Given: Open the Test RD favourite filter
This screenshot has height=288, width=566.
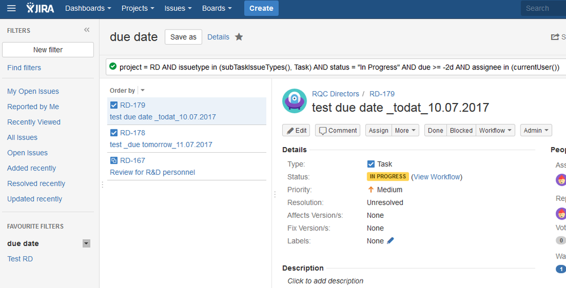Looking at the screenshot, I should (20, 259).
